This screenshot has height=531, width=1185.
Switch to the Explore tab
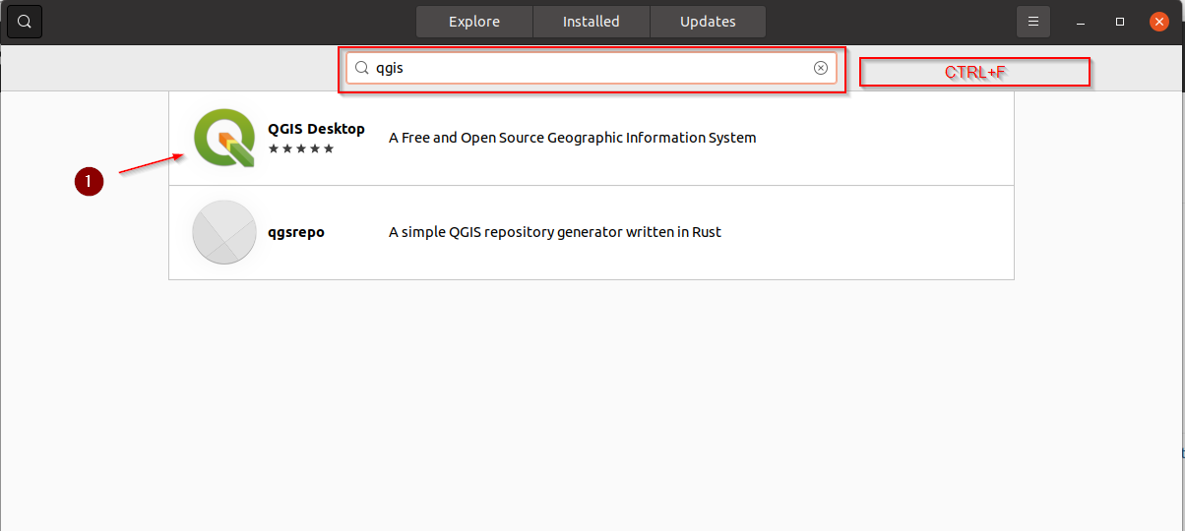474,22
